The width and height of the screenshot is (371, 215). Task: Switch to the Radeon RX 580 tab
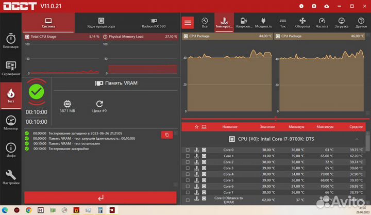[x=154, y=23]
